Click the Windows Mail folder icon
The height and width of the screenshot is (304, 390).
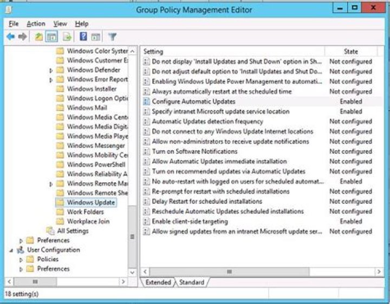(60, 108)
